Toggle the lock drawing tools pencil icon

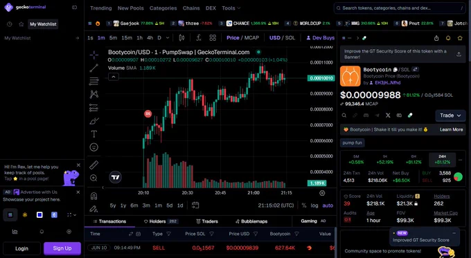pos(94,208)
